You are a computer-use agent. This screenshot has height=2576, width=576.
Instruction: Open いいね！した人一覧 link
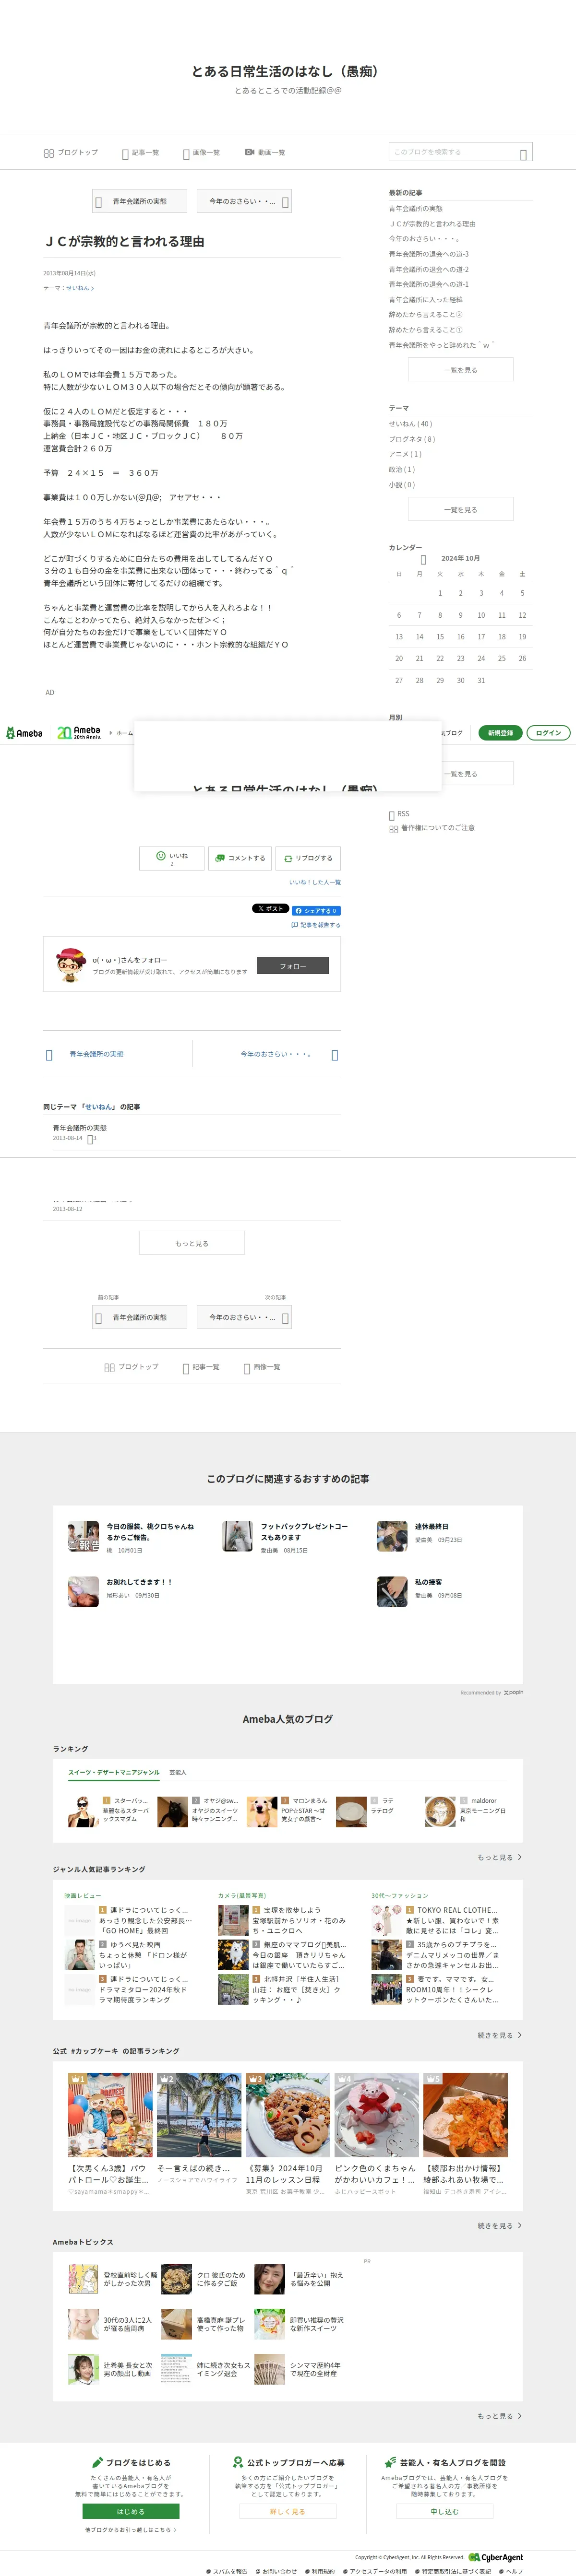[315, 882]
